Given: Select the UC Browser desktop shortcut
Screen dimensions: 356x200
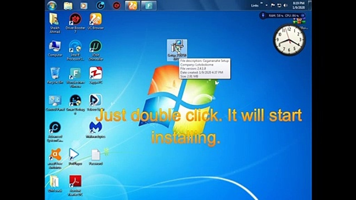Looking at the screenshot, I should coord(95,21).
